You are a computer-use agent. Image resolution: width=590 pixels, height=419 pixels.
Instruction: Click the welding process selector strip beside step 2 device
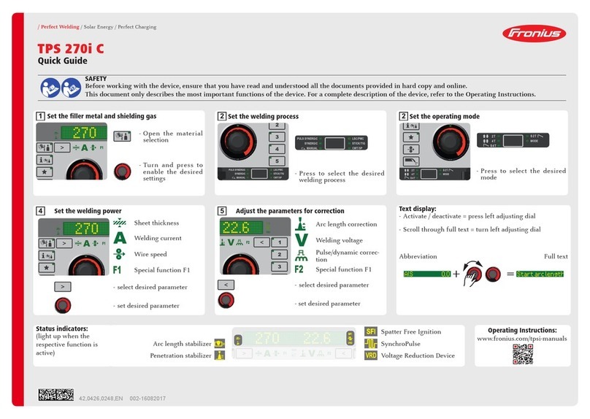[331, 143]
